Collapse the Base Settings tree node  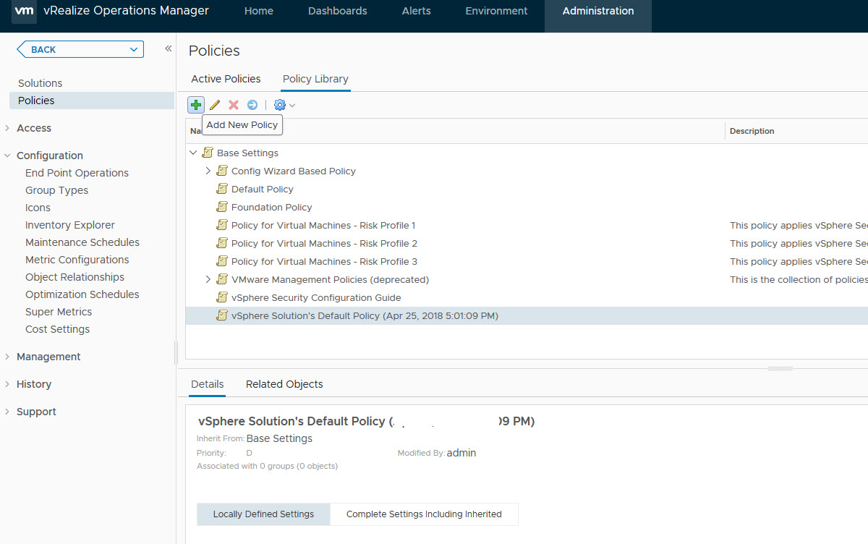click(193, 153)
